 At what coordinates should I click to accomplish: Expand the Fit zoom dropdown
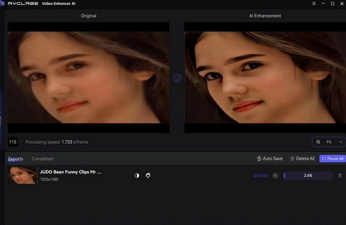point(340,142)
